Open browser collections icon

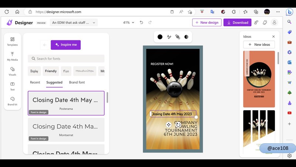click(x=256, y=12)
